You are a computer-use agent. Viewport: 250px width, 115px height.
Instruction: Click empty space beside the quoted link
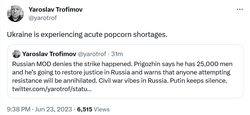pos(167,89)
